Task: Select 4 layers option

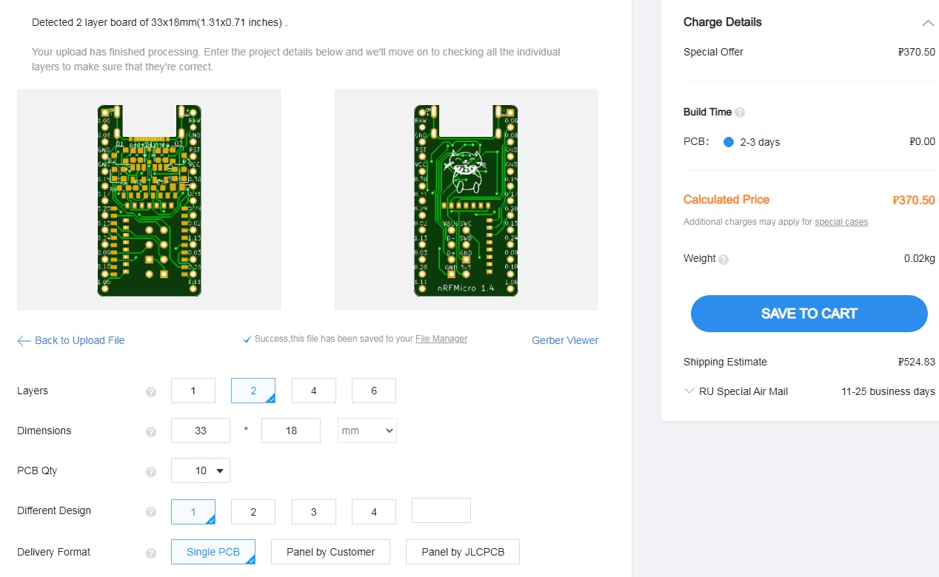Action: 313,391
